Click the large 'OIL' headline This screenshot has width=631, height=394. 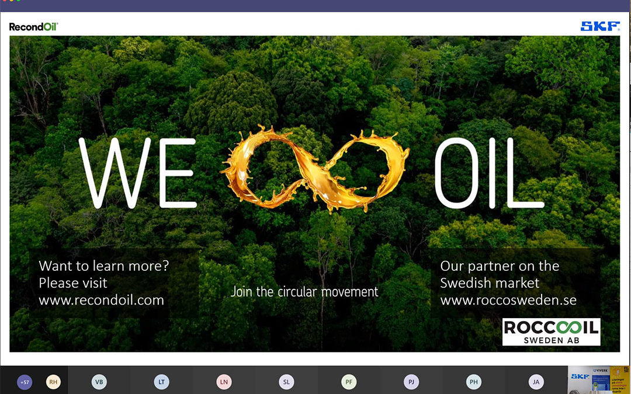(490, 173)
